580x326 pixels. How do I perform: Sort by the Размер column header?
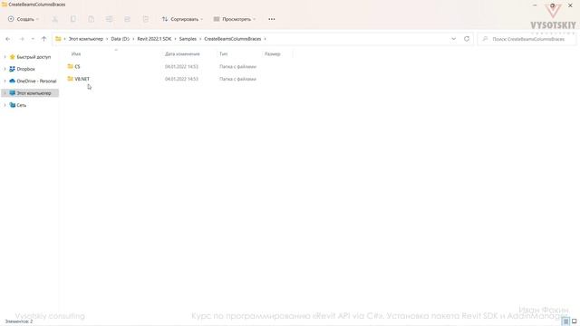click(x=272, y=54)
